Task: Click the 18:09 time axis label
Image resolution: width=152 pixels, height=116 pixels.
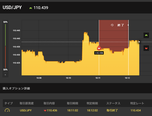Action: pos(39,78)
